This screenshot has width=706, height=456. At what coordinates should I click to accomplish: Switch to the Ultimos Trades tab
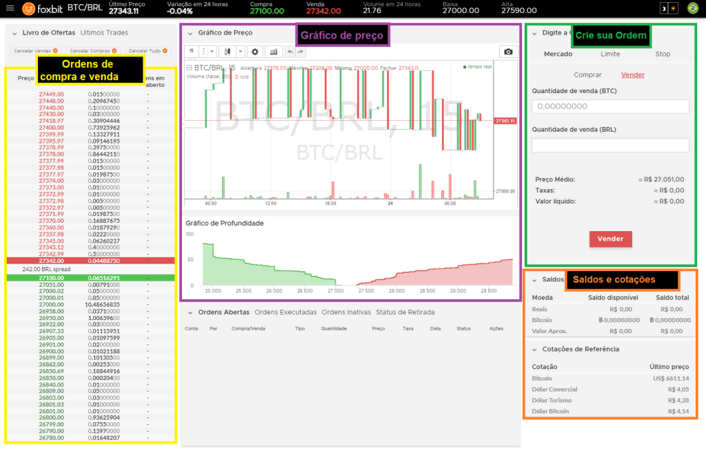(x=104, y=32)
